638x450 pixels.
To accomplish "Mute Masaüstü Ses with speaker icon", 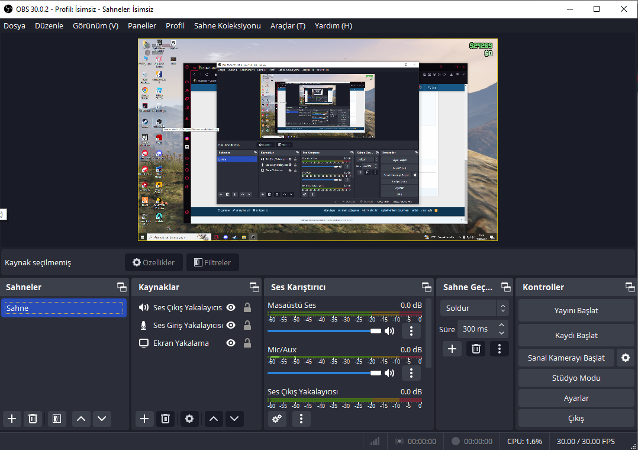I will point(389,330).
